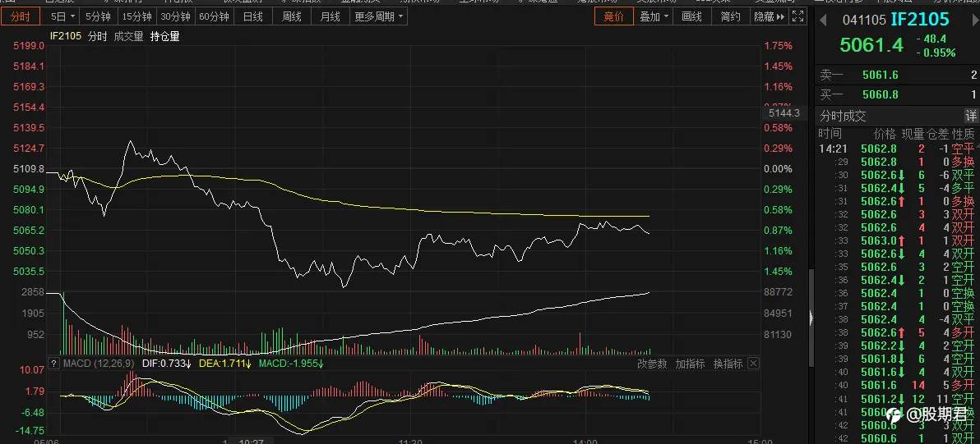Click the 14:21 trade row at 5062.8

coord(897,149)
